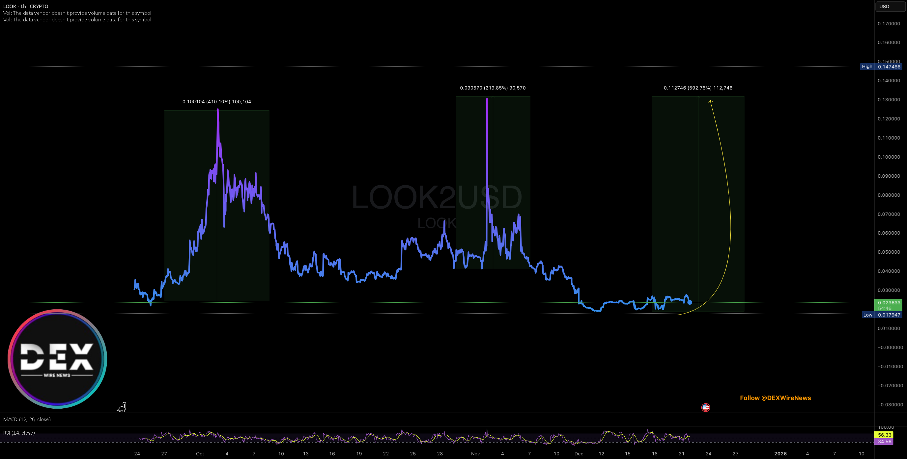The image size is (907, 459).
Task: Click the dinosaur icon at chart bottom
Action: tap(122, 407)
